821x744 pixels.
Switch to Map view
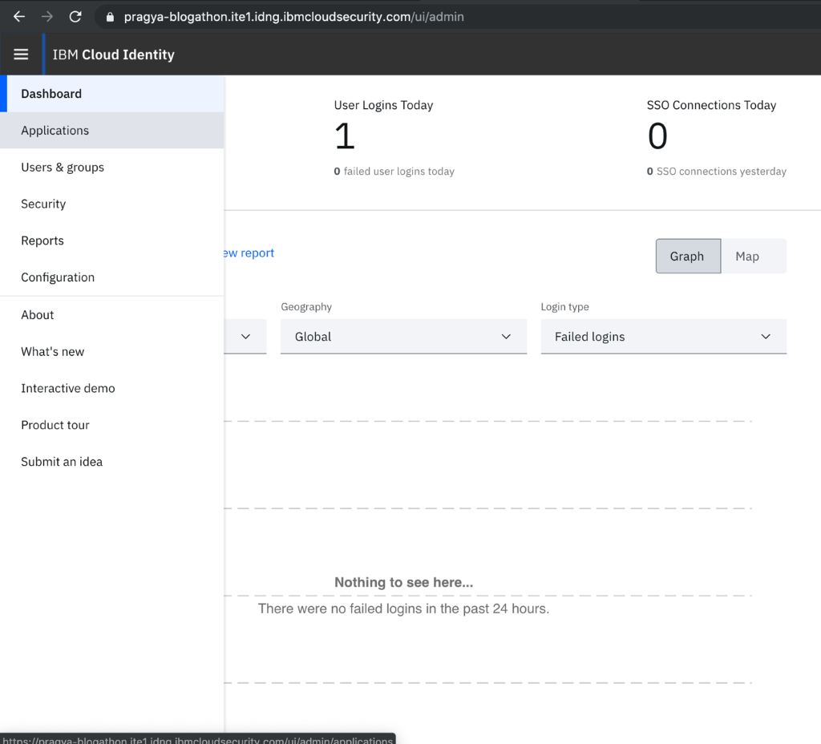(x=753, y=256)
